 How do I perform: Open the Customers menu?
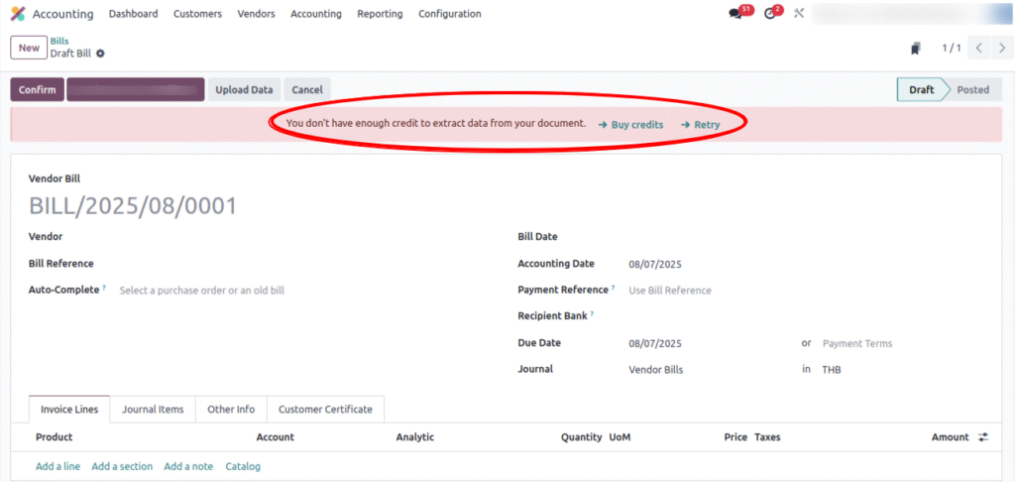(197, 14)
